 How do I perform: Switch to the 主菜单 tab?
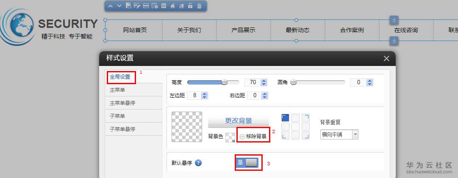133,90
